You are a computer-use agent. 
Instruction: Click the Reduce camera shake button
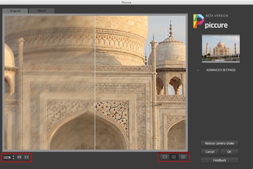coord(219,143)
